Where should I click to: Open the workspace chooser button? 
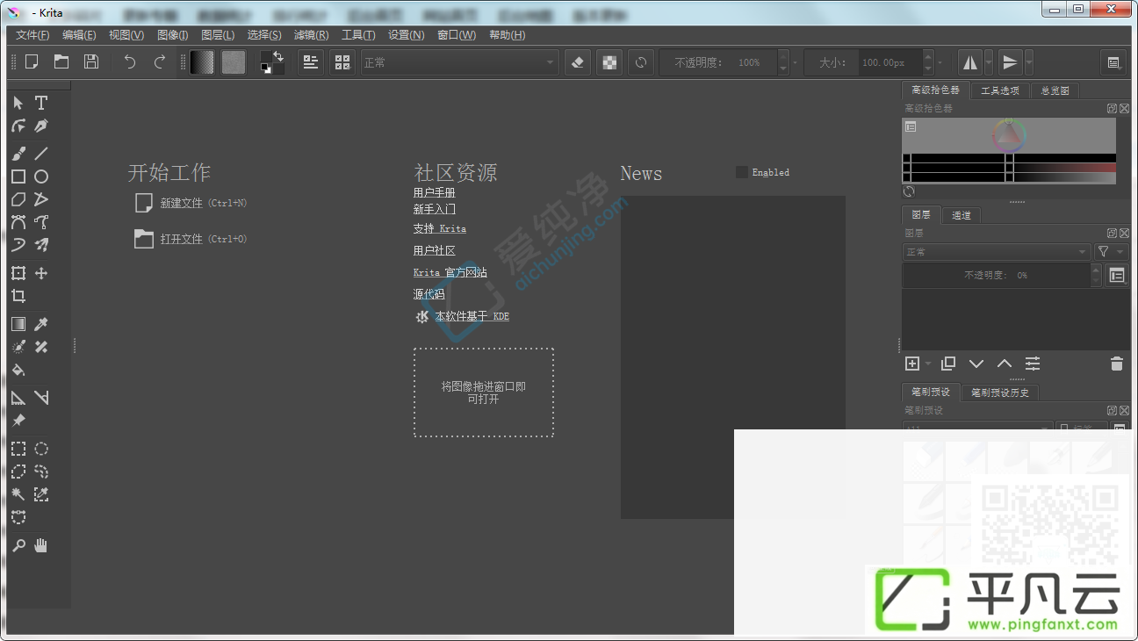tap(1113, 62)
